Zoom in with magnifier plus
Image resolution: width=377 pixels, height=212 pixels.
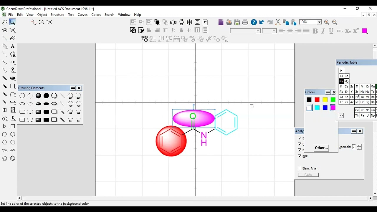point(327,22)
